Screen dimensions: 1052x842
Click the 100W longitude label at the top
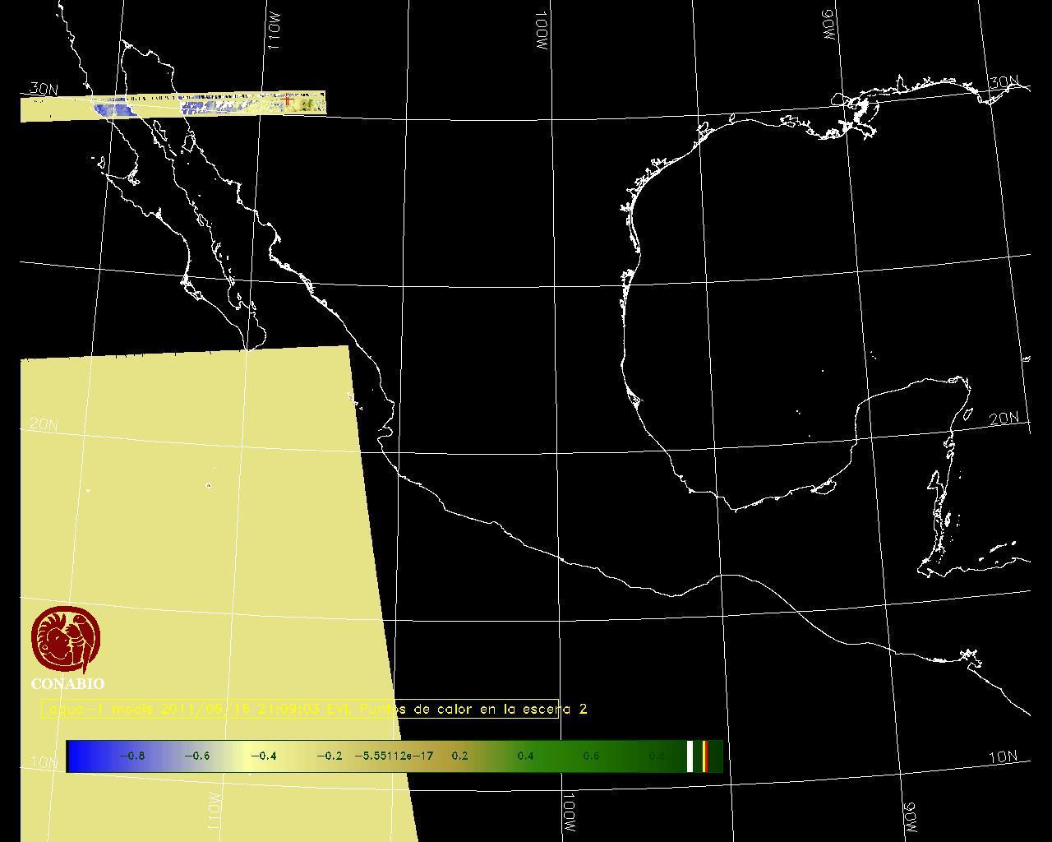pyautogui.click(x=541, y=32)
